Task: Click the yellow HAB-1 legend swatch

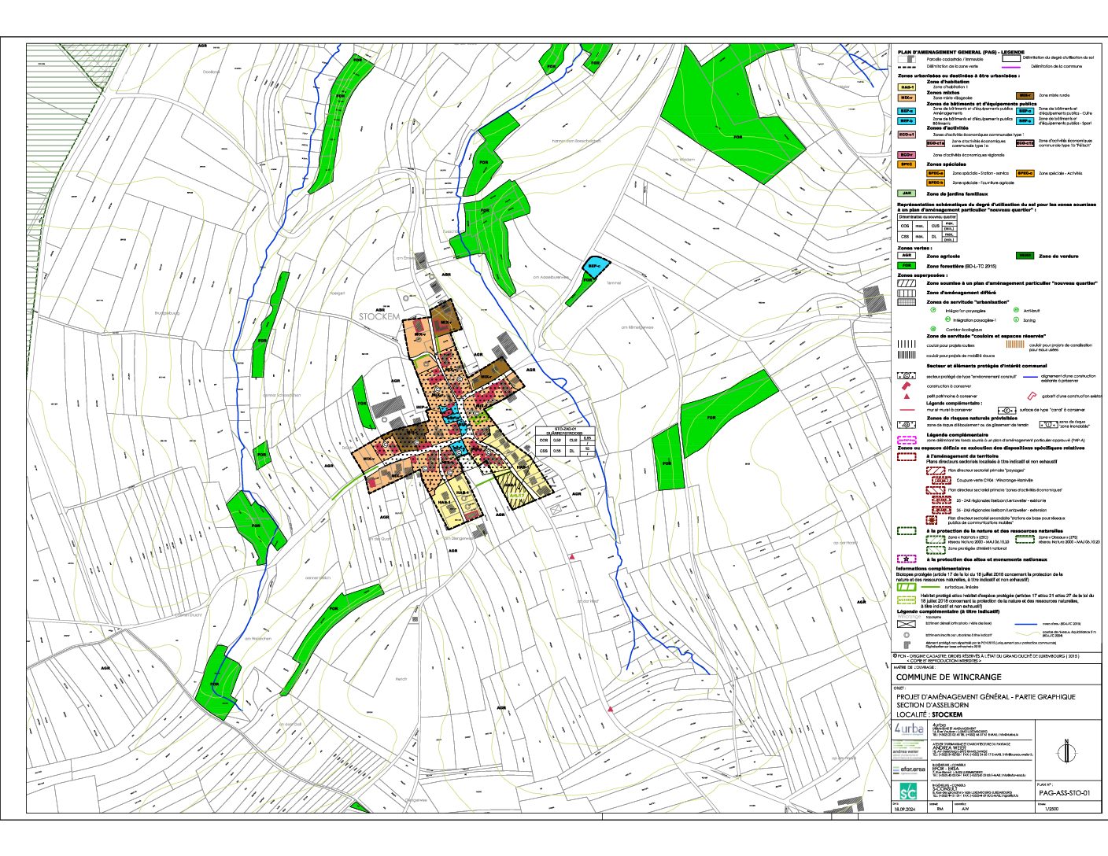Action: 907,87
